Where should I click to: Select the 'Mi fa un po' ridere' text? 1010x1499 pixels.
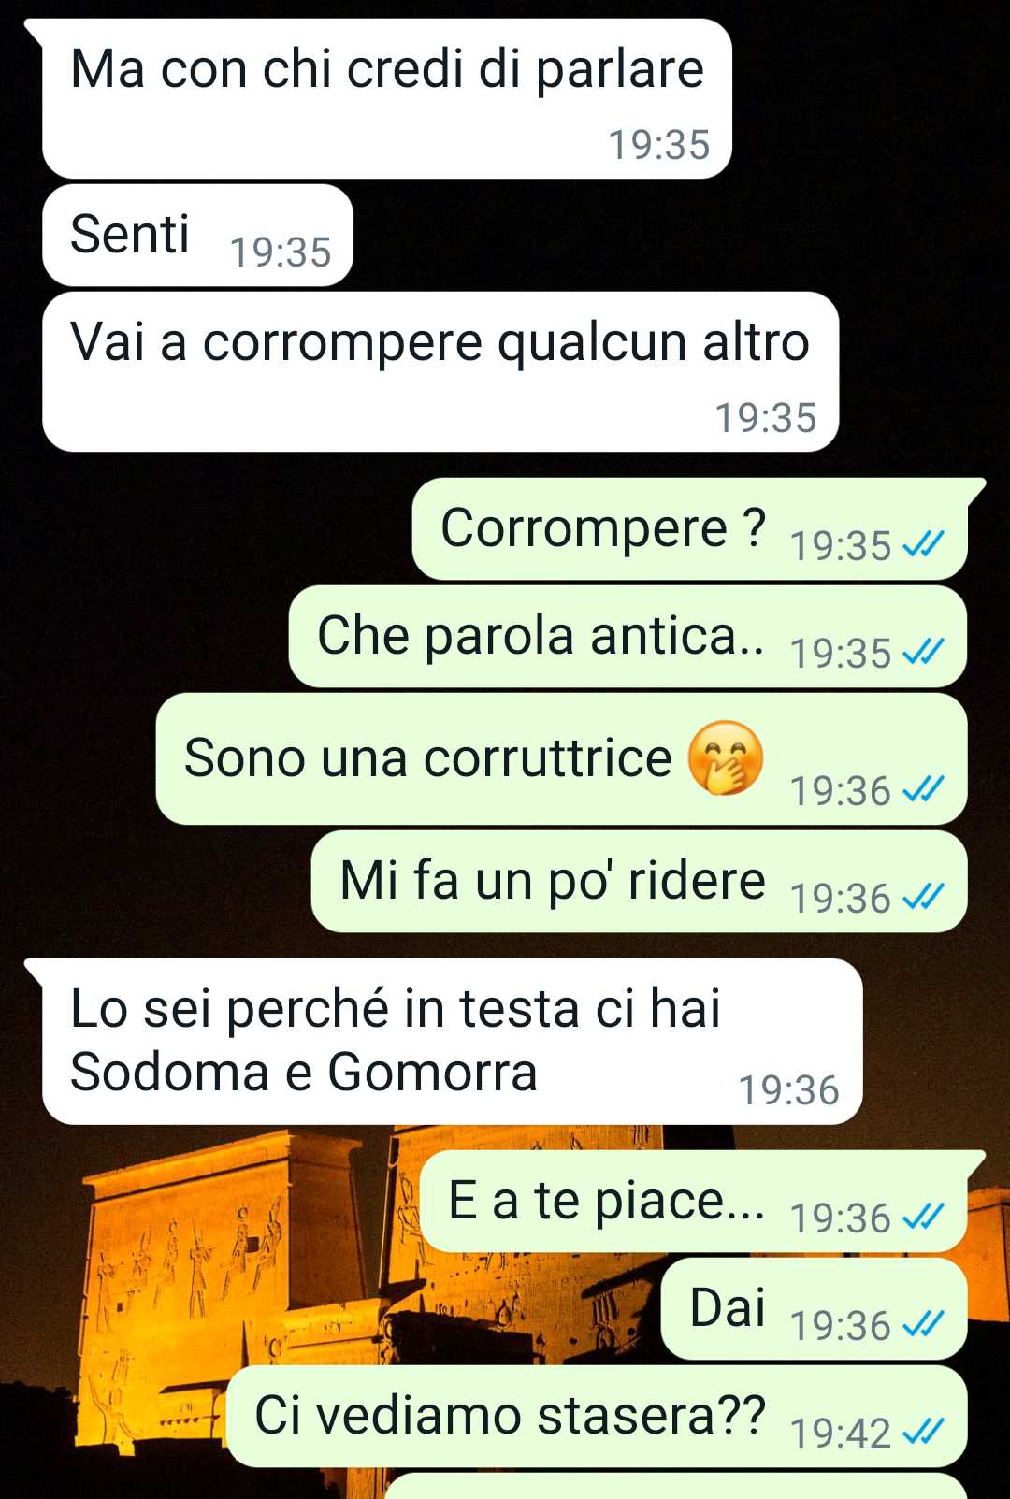click(553, 882)
